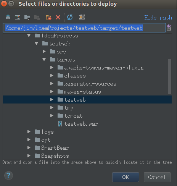Refresh the file tree

70,17
